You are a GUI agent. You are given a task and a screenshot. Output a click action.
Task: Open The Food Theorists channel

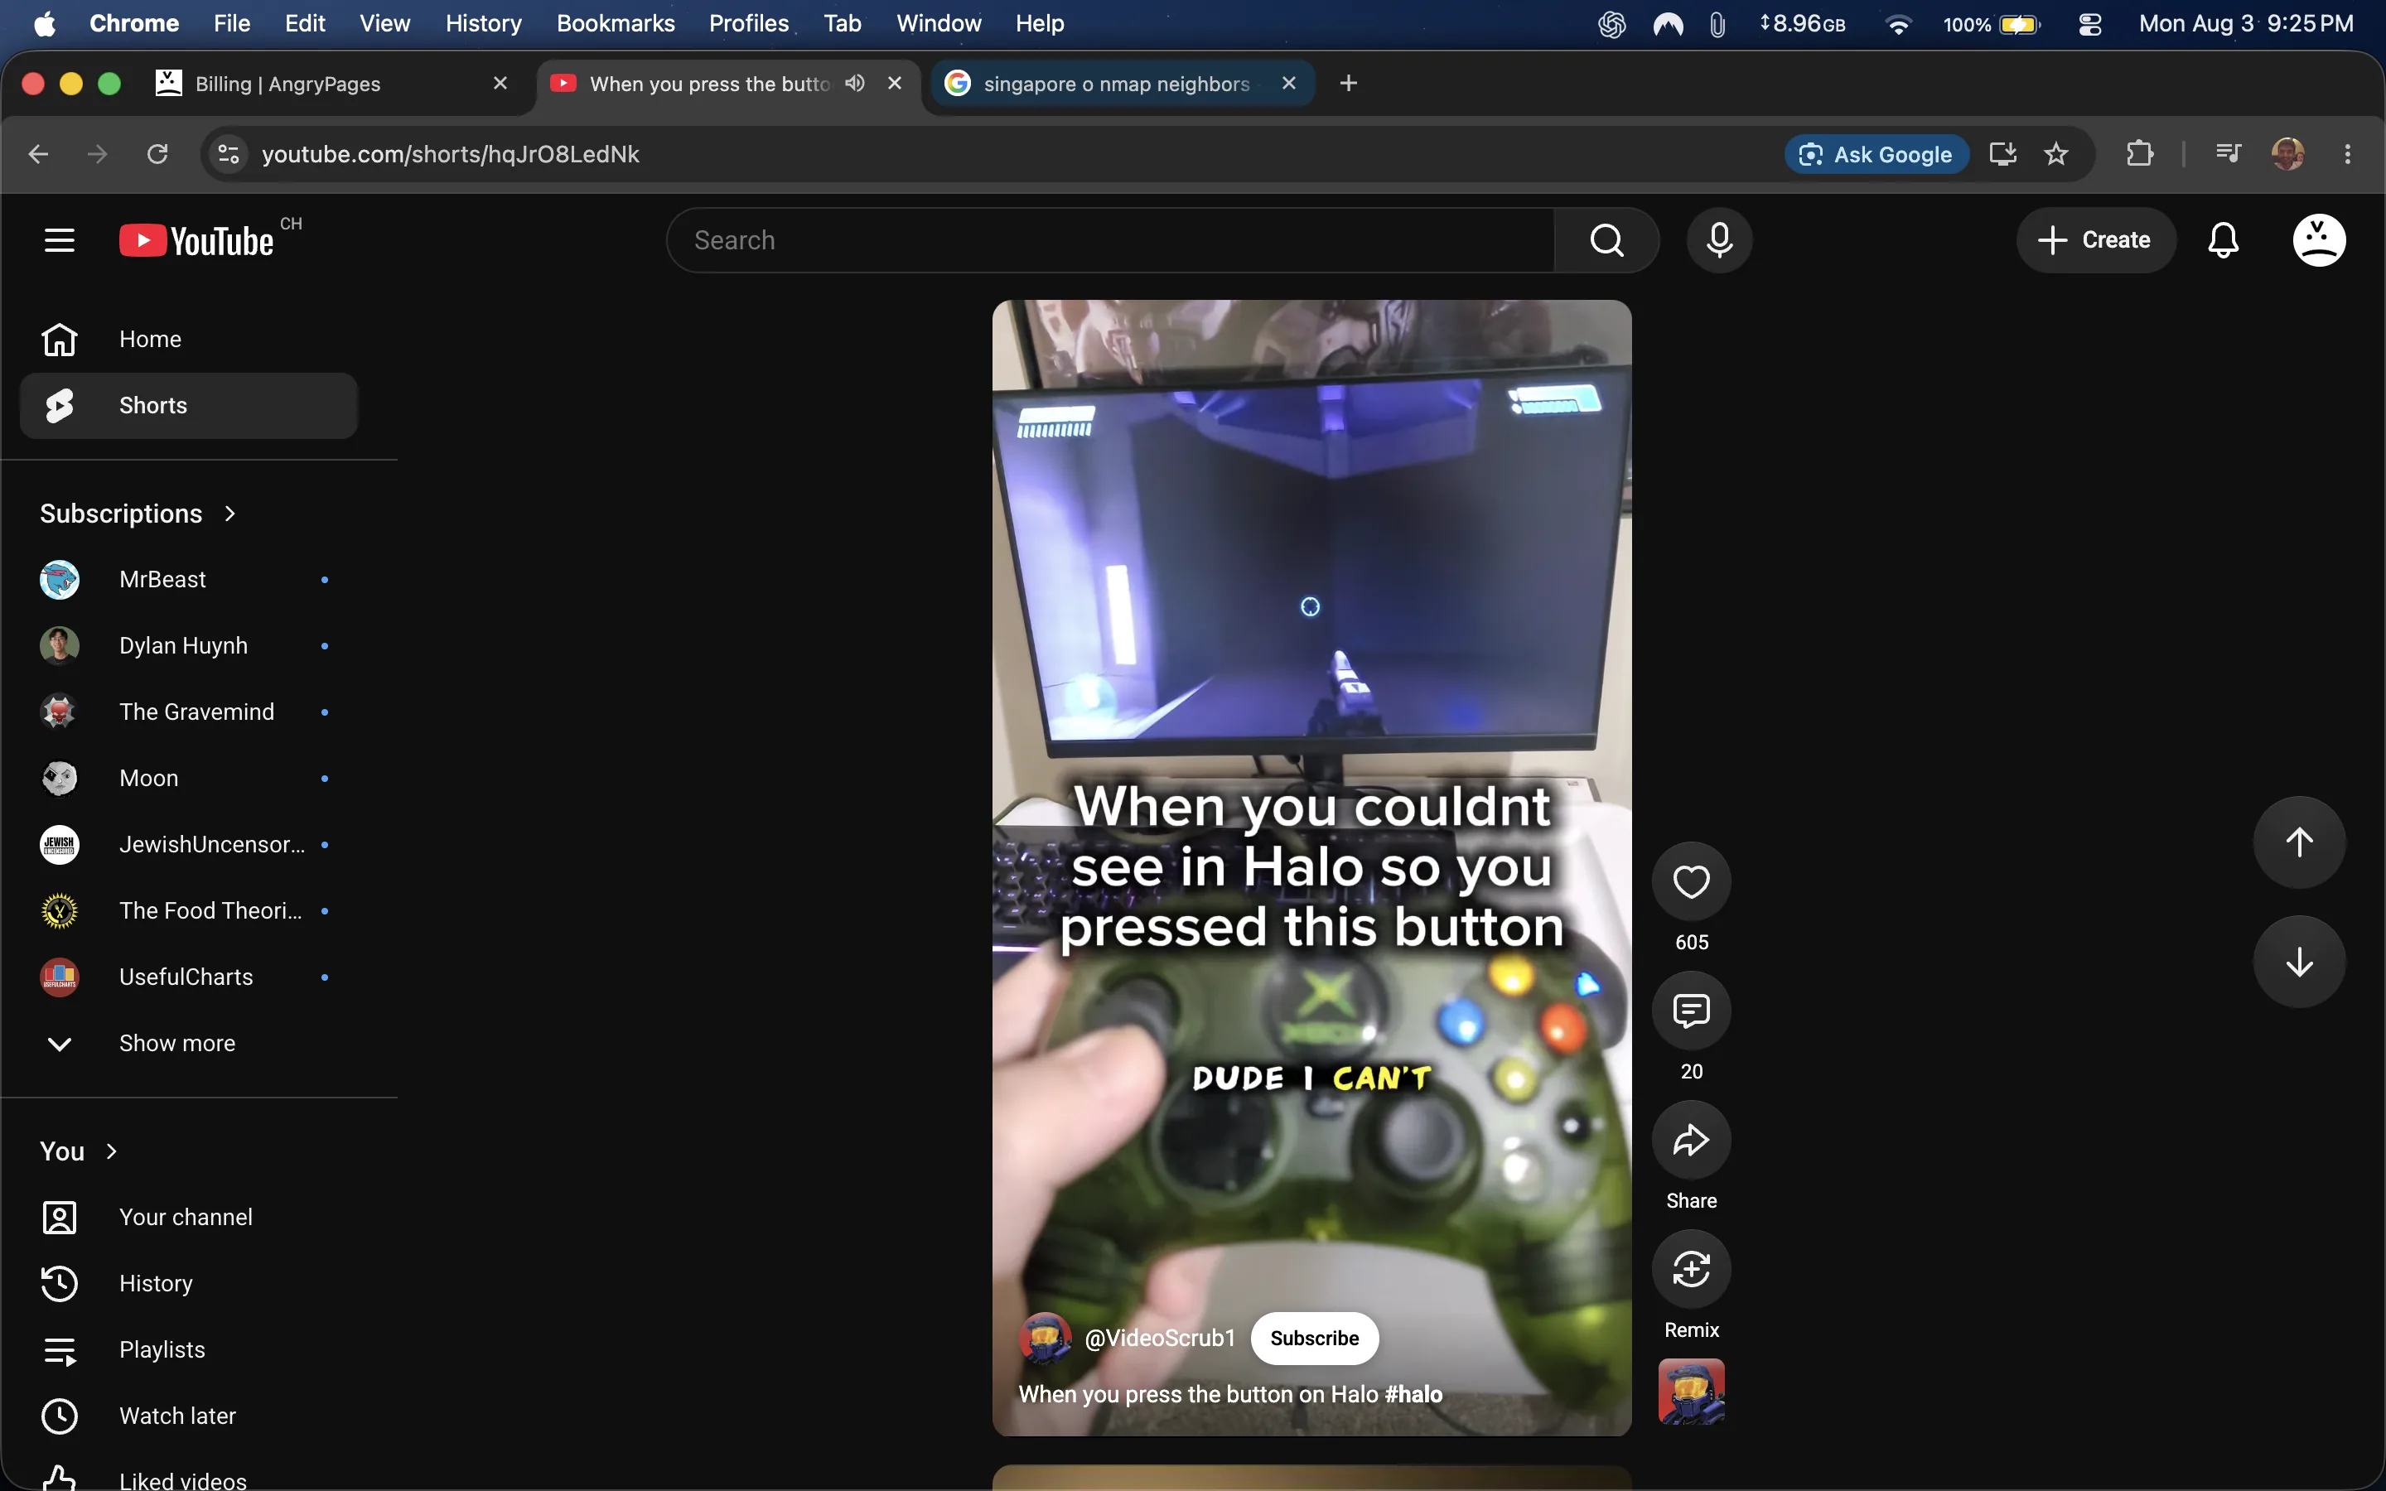pyautogui.click(x=187, y=910)
